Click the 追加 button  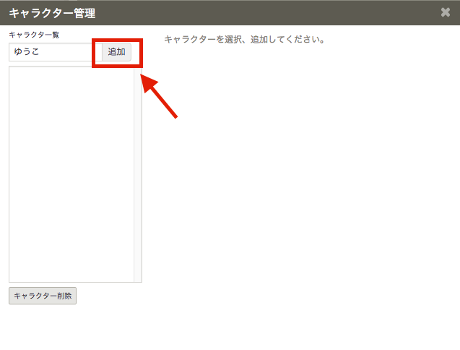coord(116,52)
